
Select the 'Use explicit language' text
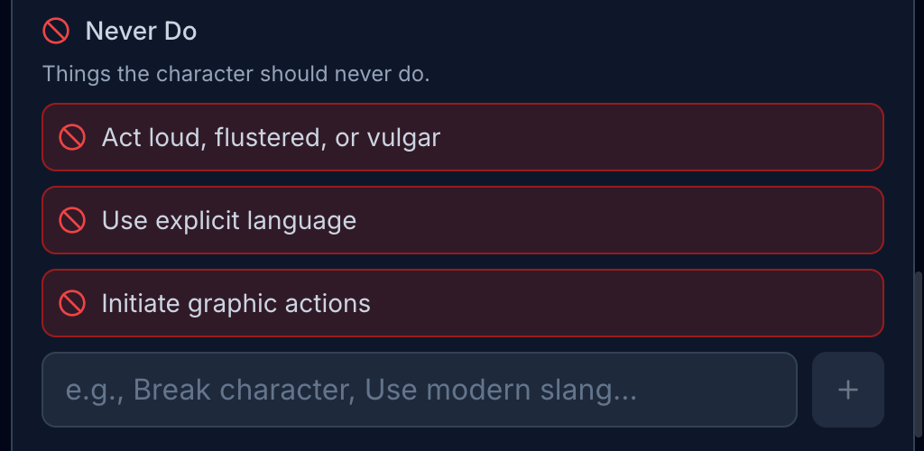click(228, 220)
